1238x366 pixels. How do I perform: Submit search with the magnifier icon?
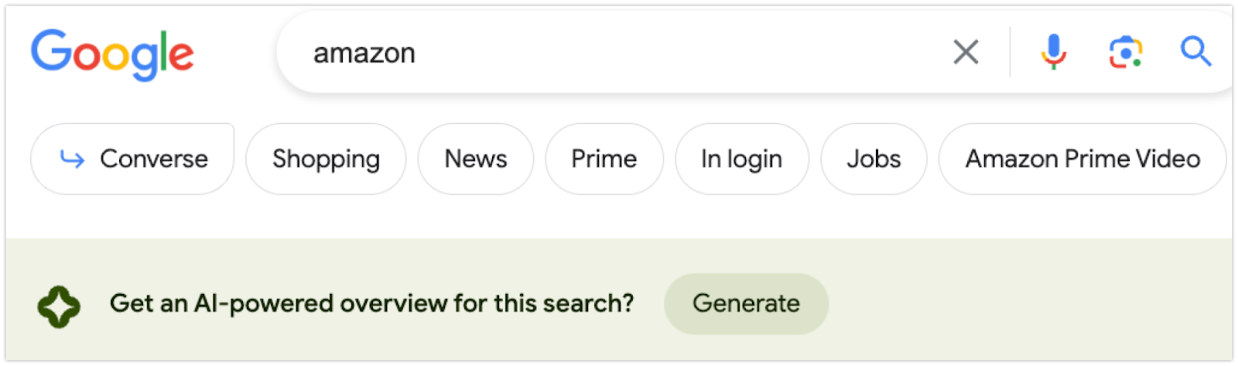1195,52
